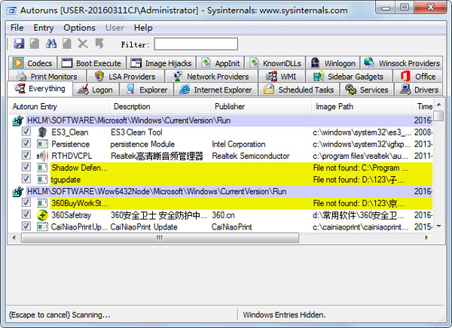The width and height of the screenshot is (452, 328).
Task: Click the horizontal scrollbar right arrow
Action: click(426, 238)
